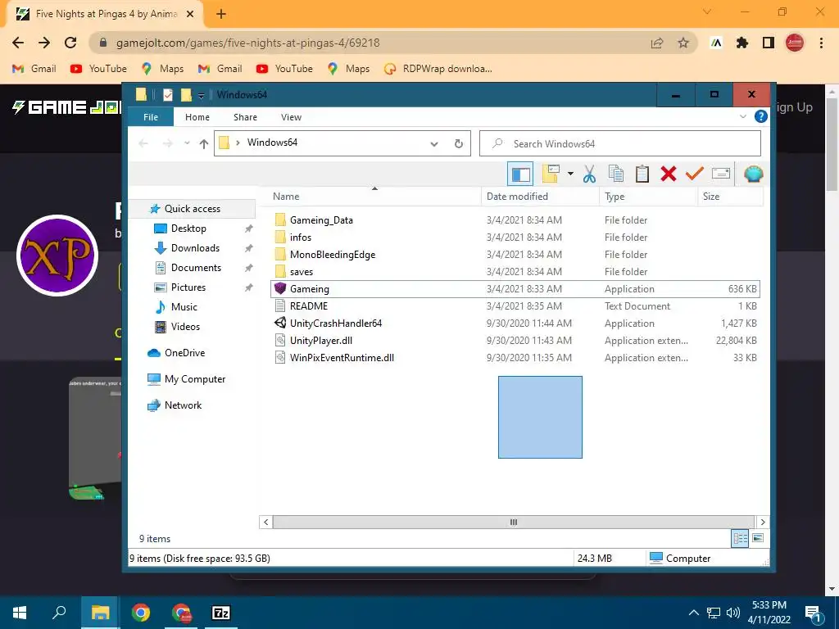The image size is (839, 629).
Task: Click the Copy icon in Explorer toolbar
Action: (616, 174)
